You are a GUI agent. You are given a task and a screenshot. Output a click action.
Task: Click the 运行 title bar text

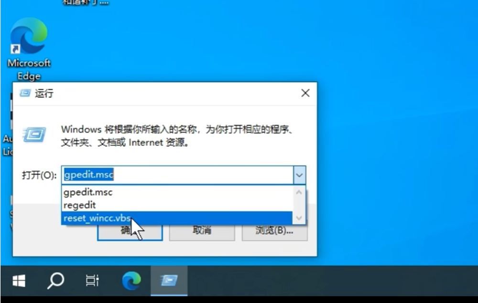(x=44, y=94)
